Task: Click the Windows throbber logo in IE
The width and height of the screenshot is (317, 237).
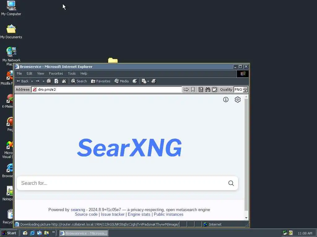Action: coord(243,74)
